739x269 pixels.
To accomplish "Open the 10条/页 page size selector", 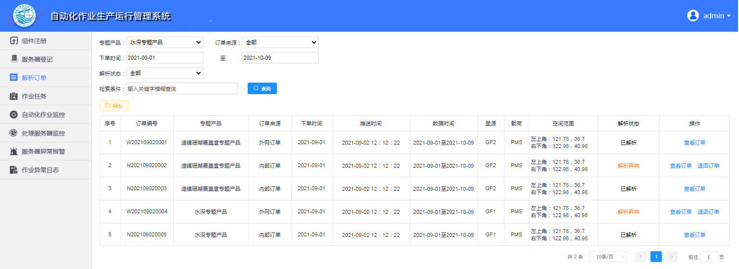I will [x=608, y=257].
